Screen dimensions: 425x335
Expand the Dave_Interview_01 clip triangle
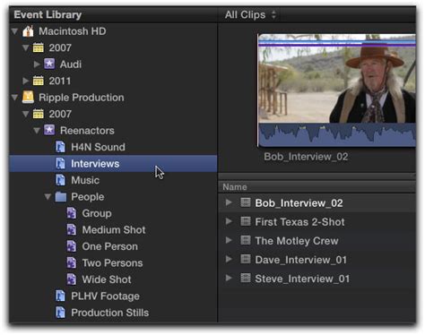tap(229, 259)
